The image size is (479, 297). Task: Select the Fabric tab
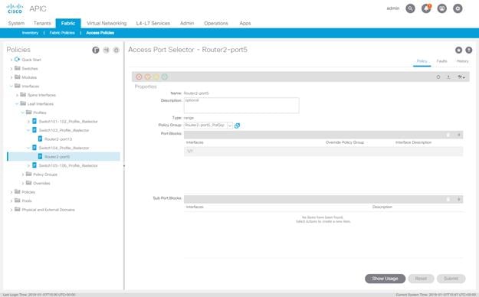[x=68, y=23]
